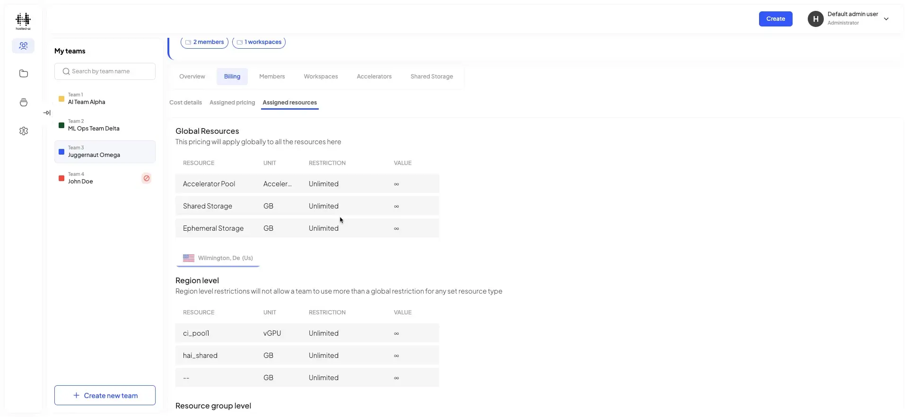Click the Accelerator Pool resource row
The height and width of the screenshot is (417, 908).
click(307, 184)
